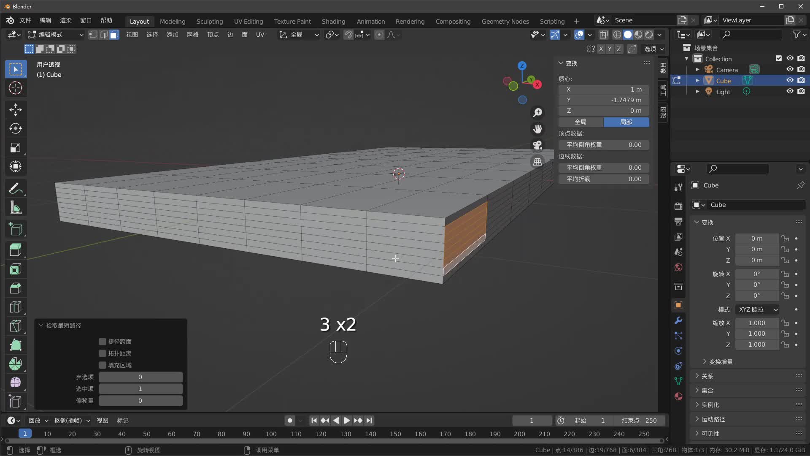Enable the 捷径跨面 checkbox
The width and height of the screenshot is (810, 456).
coord(103,341)
